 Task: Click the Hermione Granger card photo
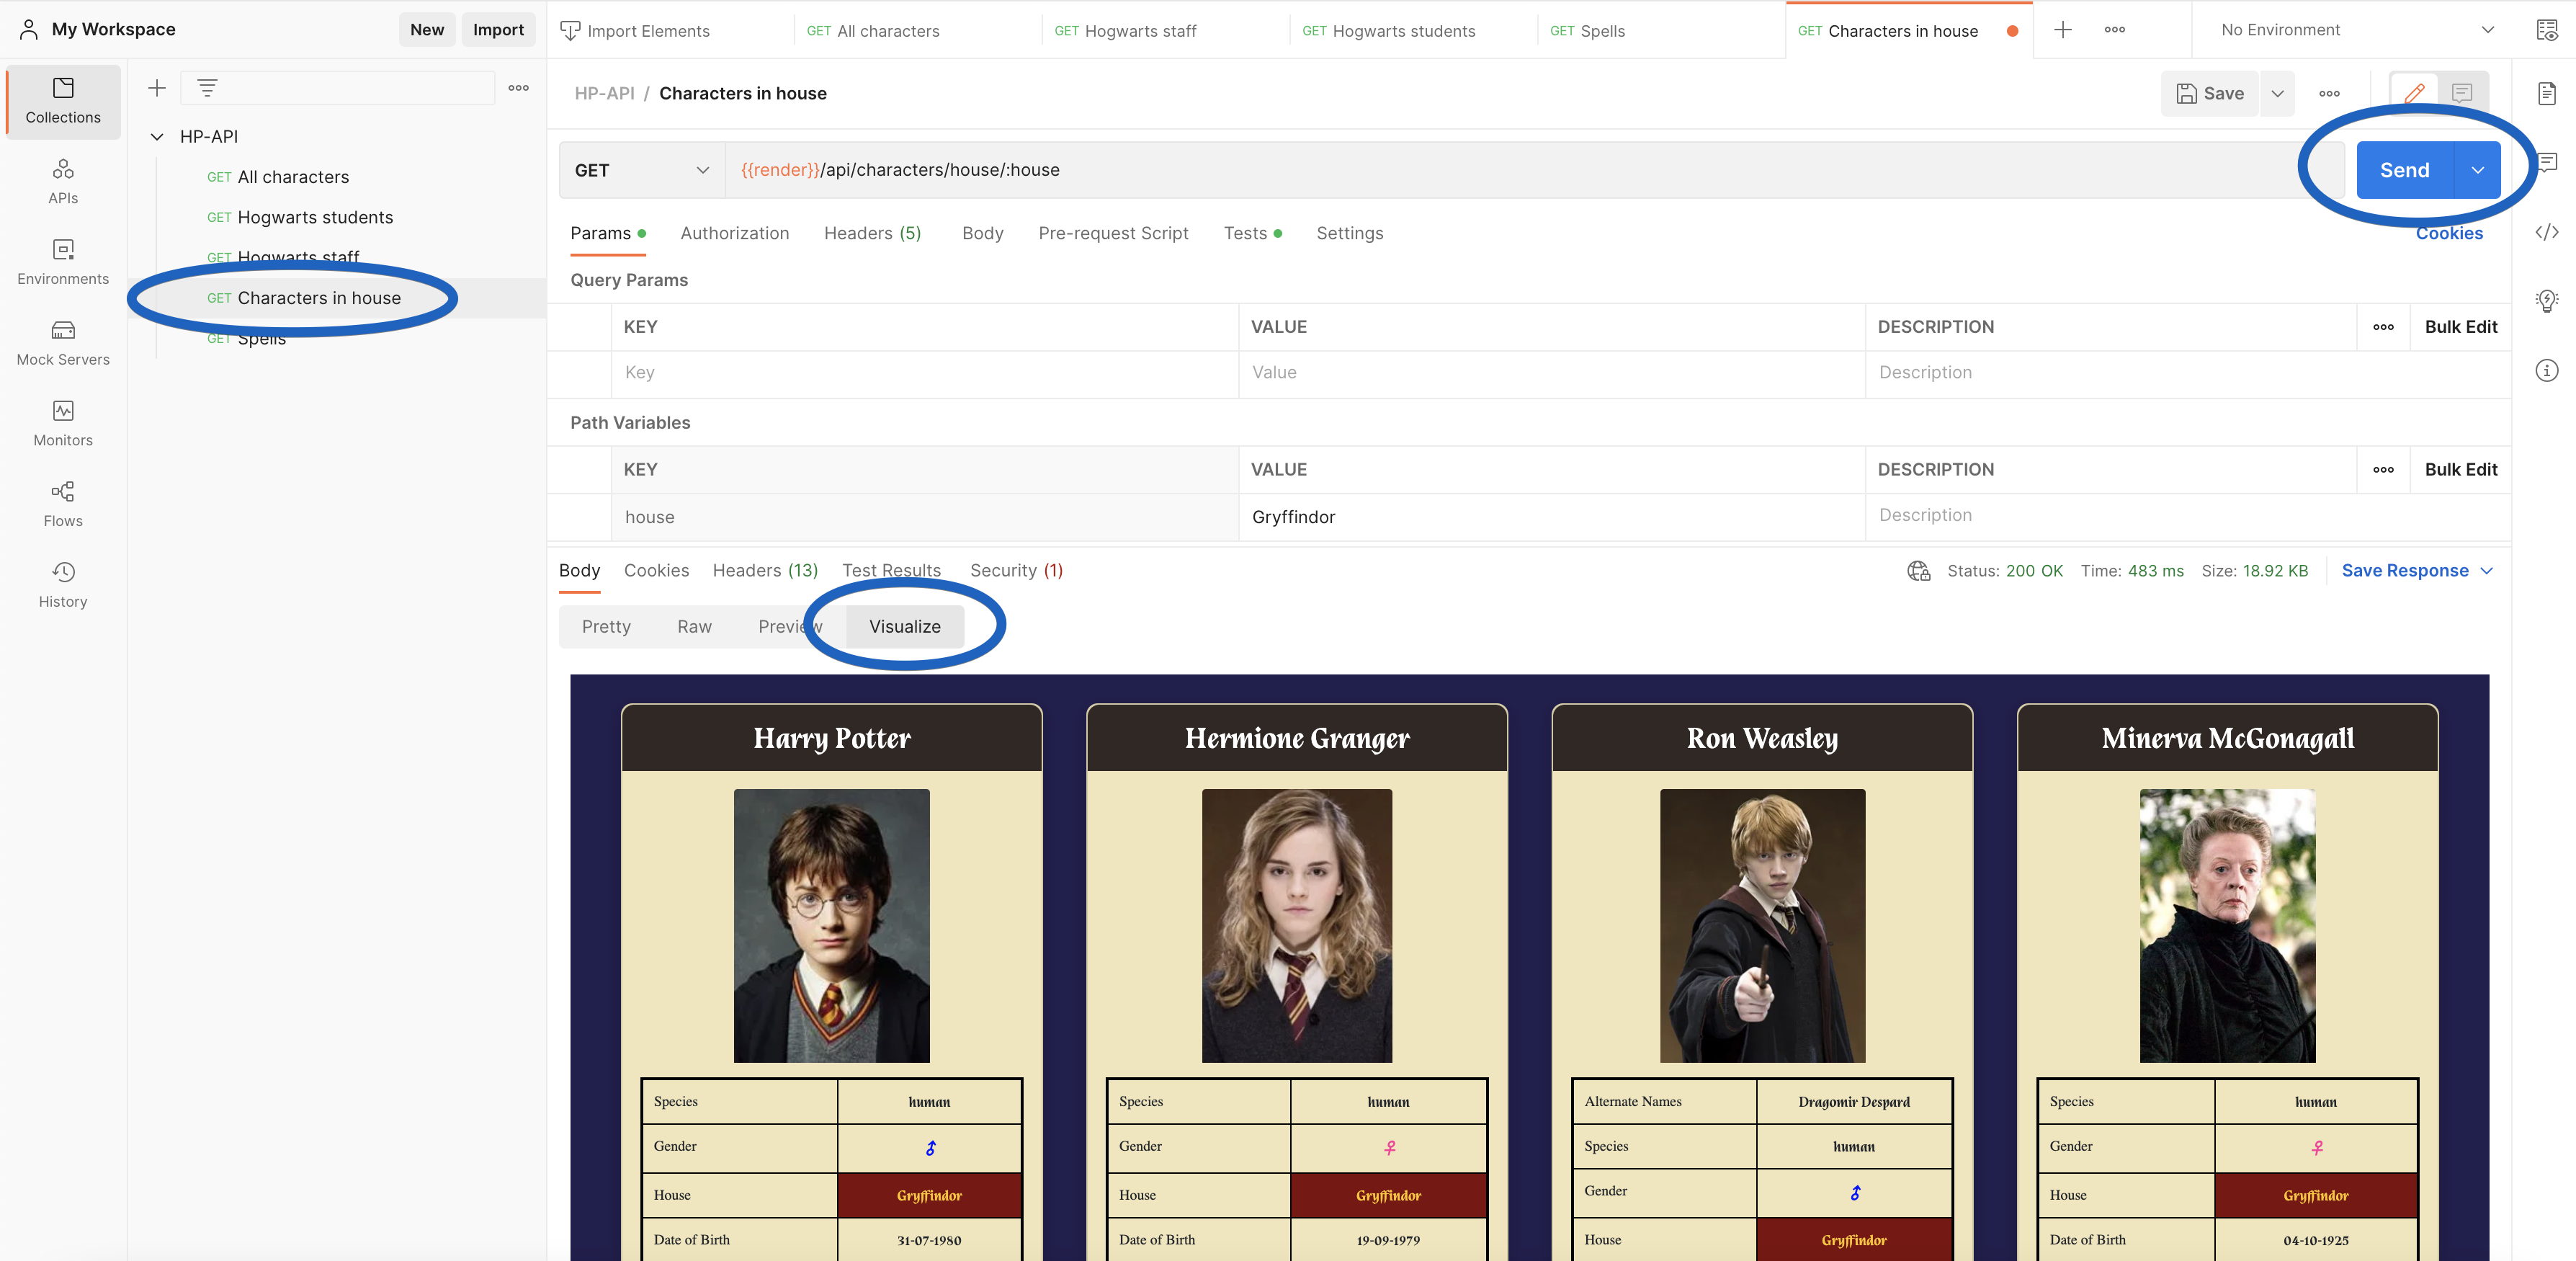coord(1296,926)
